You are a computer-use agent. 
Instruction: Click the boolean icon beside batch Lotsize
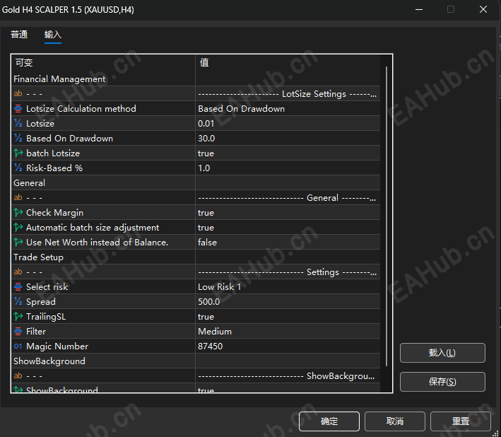[x=18, y=153]
